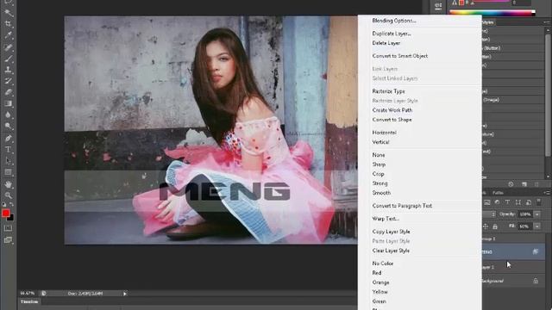Choose Duplicate Layer menu entry
This screenshot has width=552, height=310.
click(392, 34)
